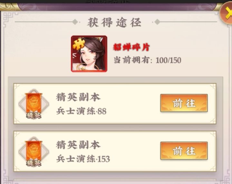Go to stage 兵士演练·153 via 前往

pos(184,151)
